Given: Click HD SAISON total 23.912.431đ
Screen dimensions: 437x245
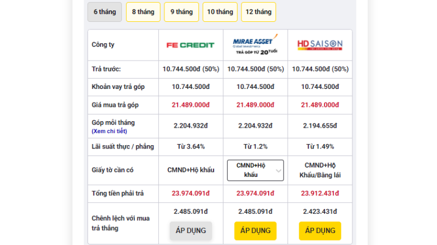Looking at the screenshot, I should click(x=320, y=194).
